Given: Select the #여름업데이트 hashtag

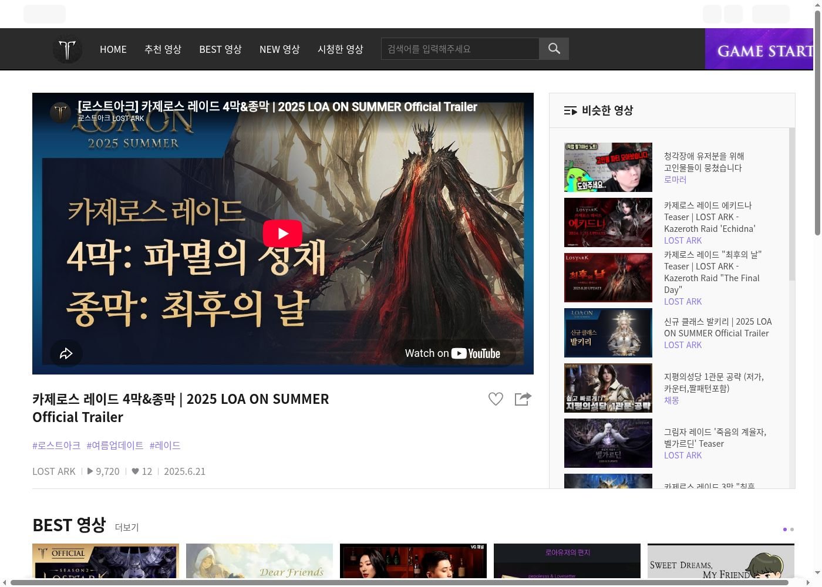Looking at the screenshot, I should [115, 446].
